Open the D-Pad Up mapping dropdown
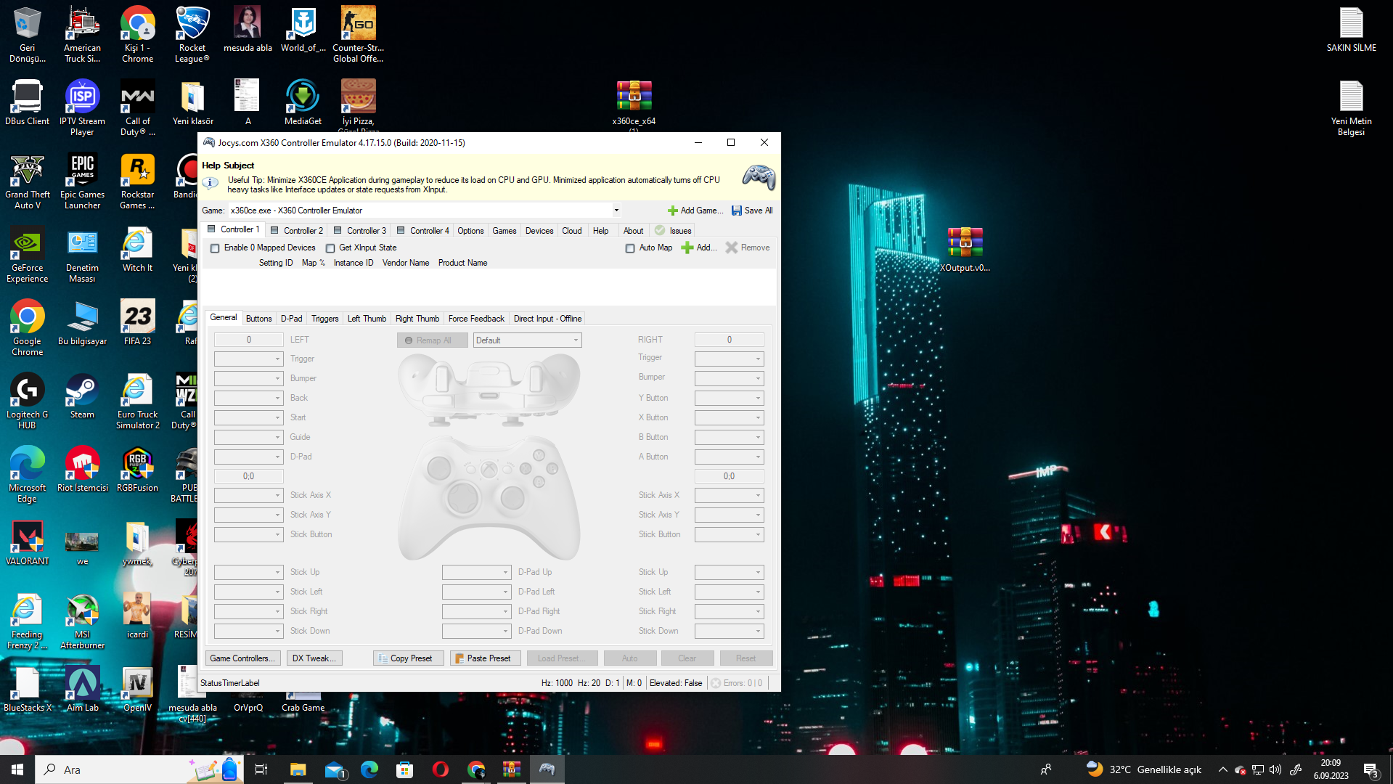This screenshot has width=1393, height=784. click(476, 573)
